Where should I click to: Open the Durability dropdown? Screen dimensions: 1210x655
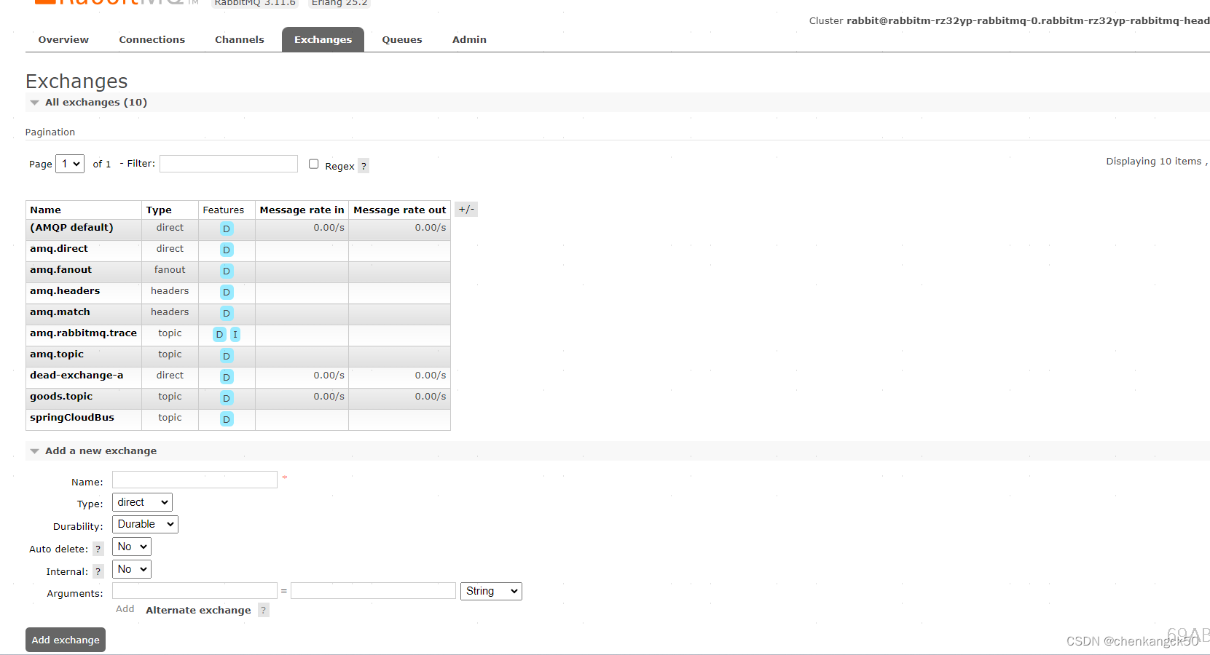click(x=145, y=524)
